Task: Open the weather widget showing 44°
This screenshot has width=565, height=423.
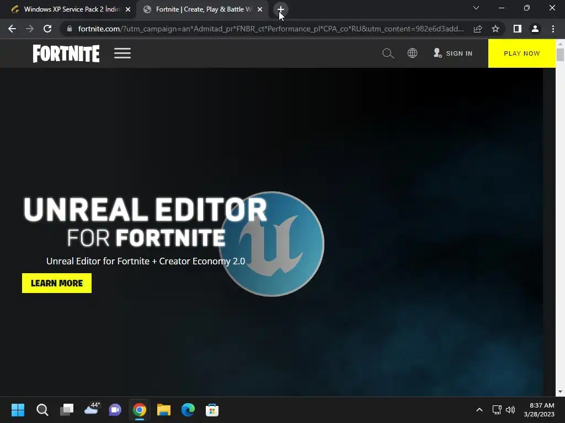Action: (x=91, y=409)
